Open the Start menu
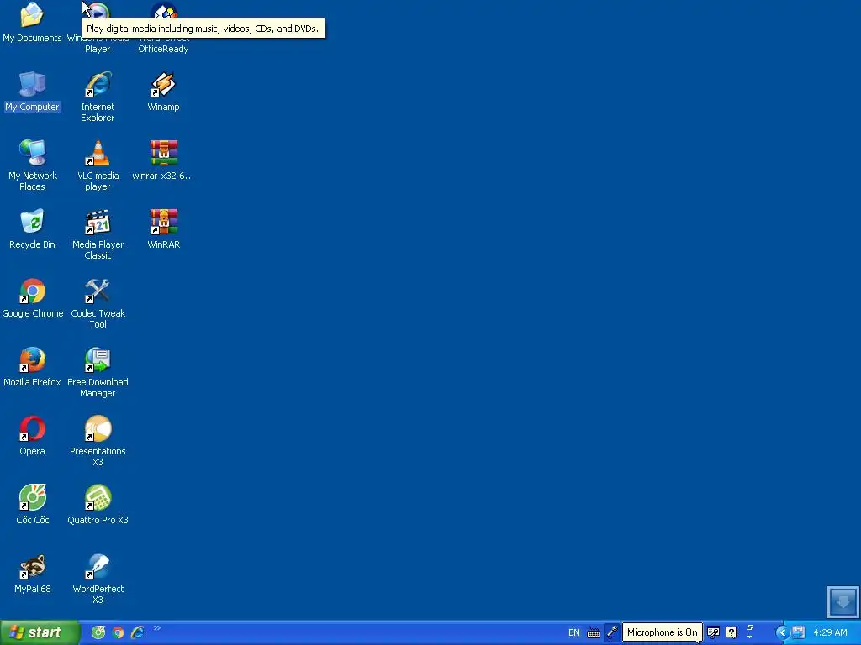The width and height of the screenshot is (861, 645). tap(40, 632)
